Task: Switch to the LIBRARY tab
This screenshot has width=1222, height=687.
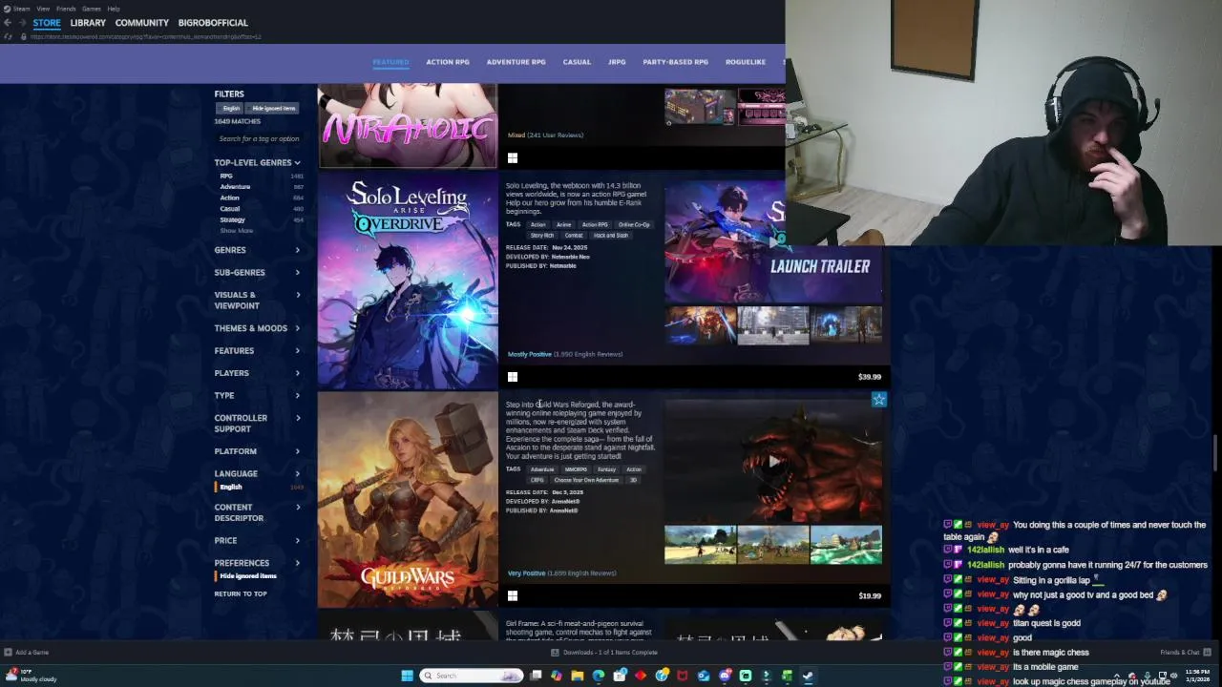Action: click(x=88, y=22)
